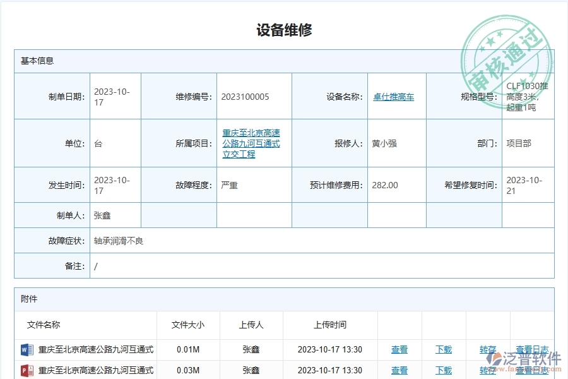This screenshot has height=379, width=568.
Task: Click 下载 for the 0.01M attachment
Action: pyautogui.click(x=444, y=349)
